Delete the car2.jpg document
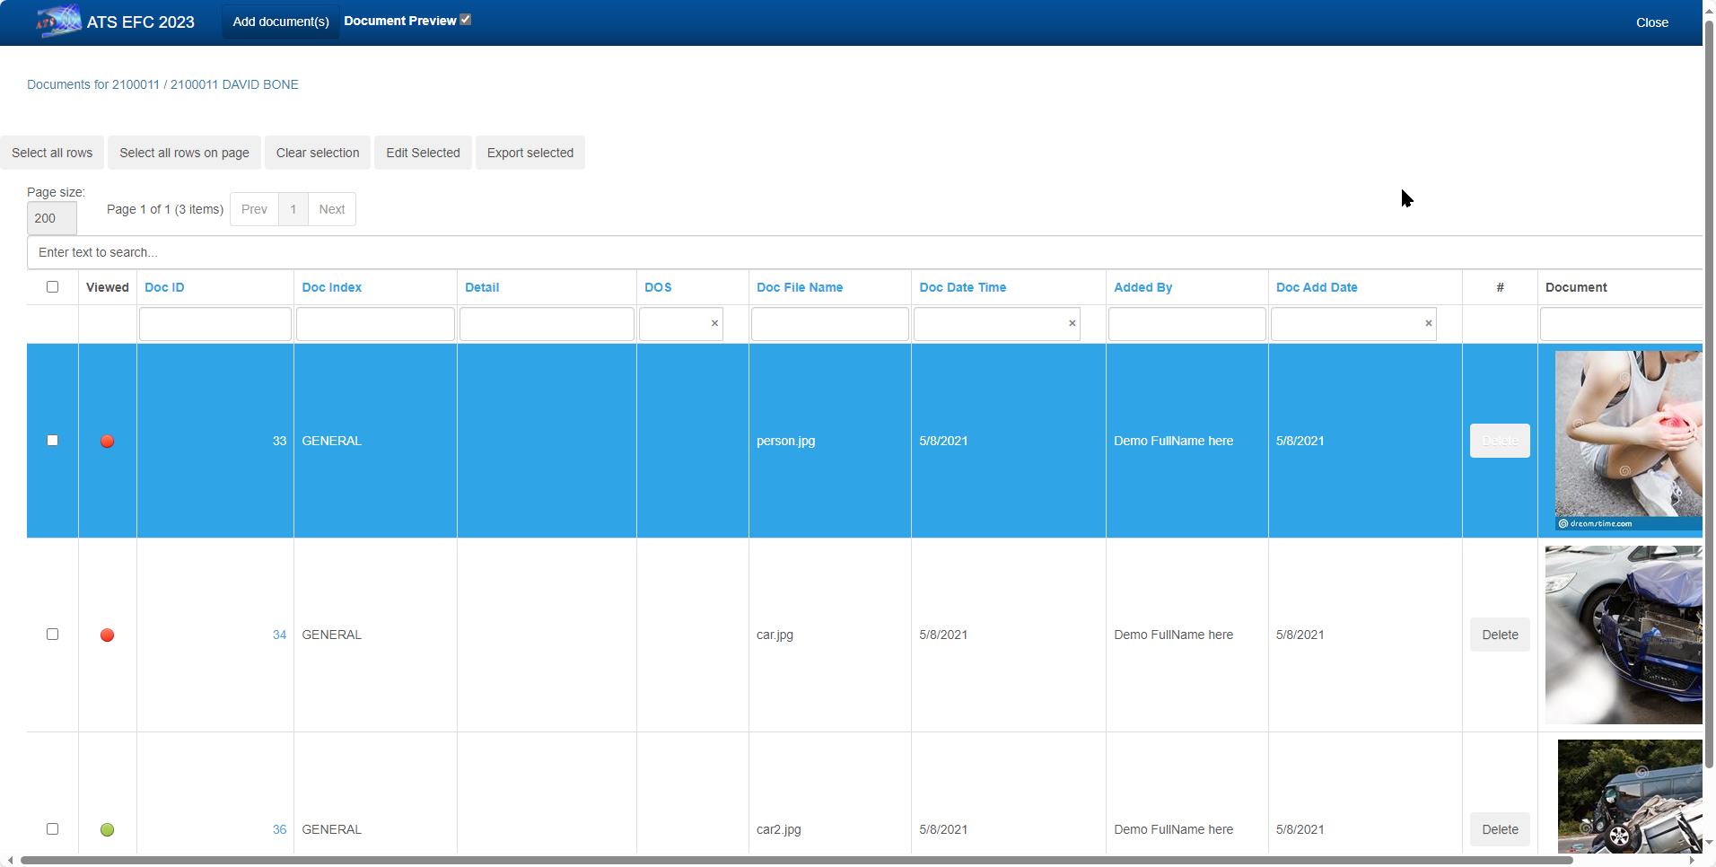This screenshot has height=867, width=1716. pos(1500,829)
